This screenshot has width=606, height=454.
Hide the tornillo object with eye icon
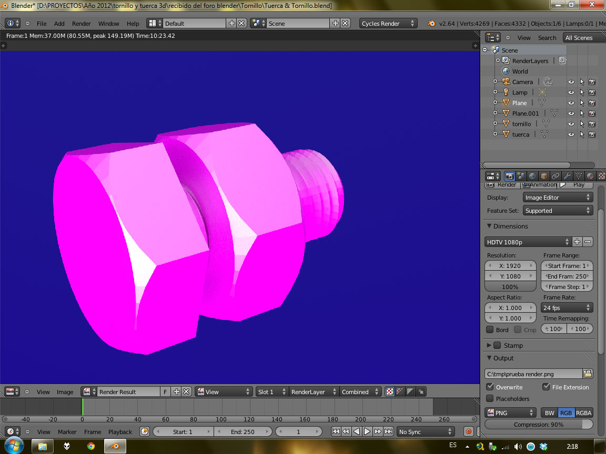click(x=571, y=124)
